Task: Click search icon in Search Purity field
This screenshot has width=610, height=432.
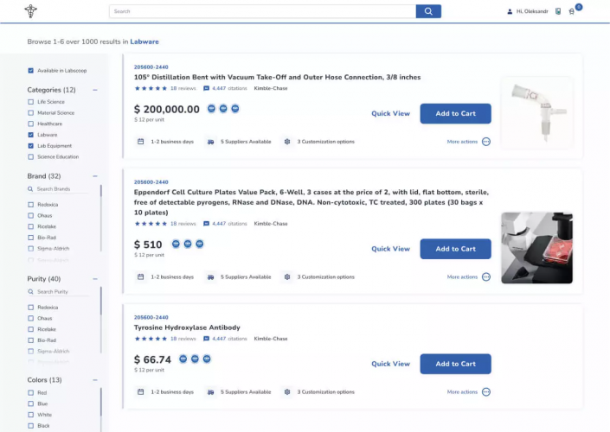Action: 30,291
